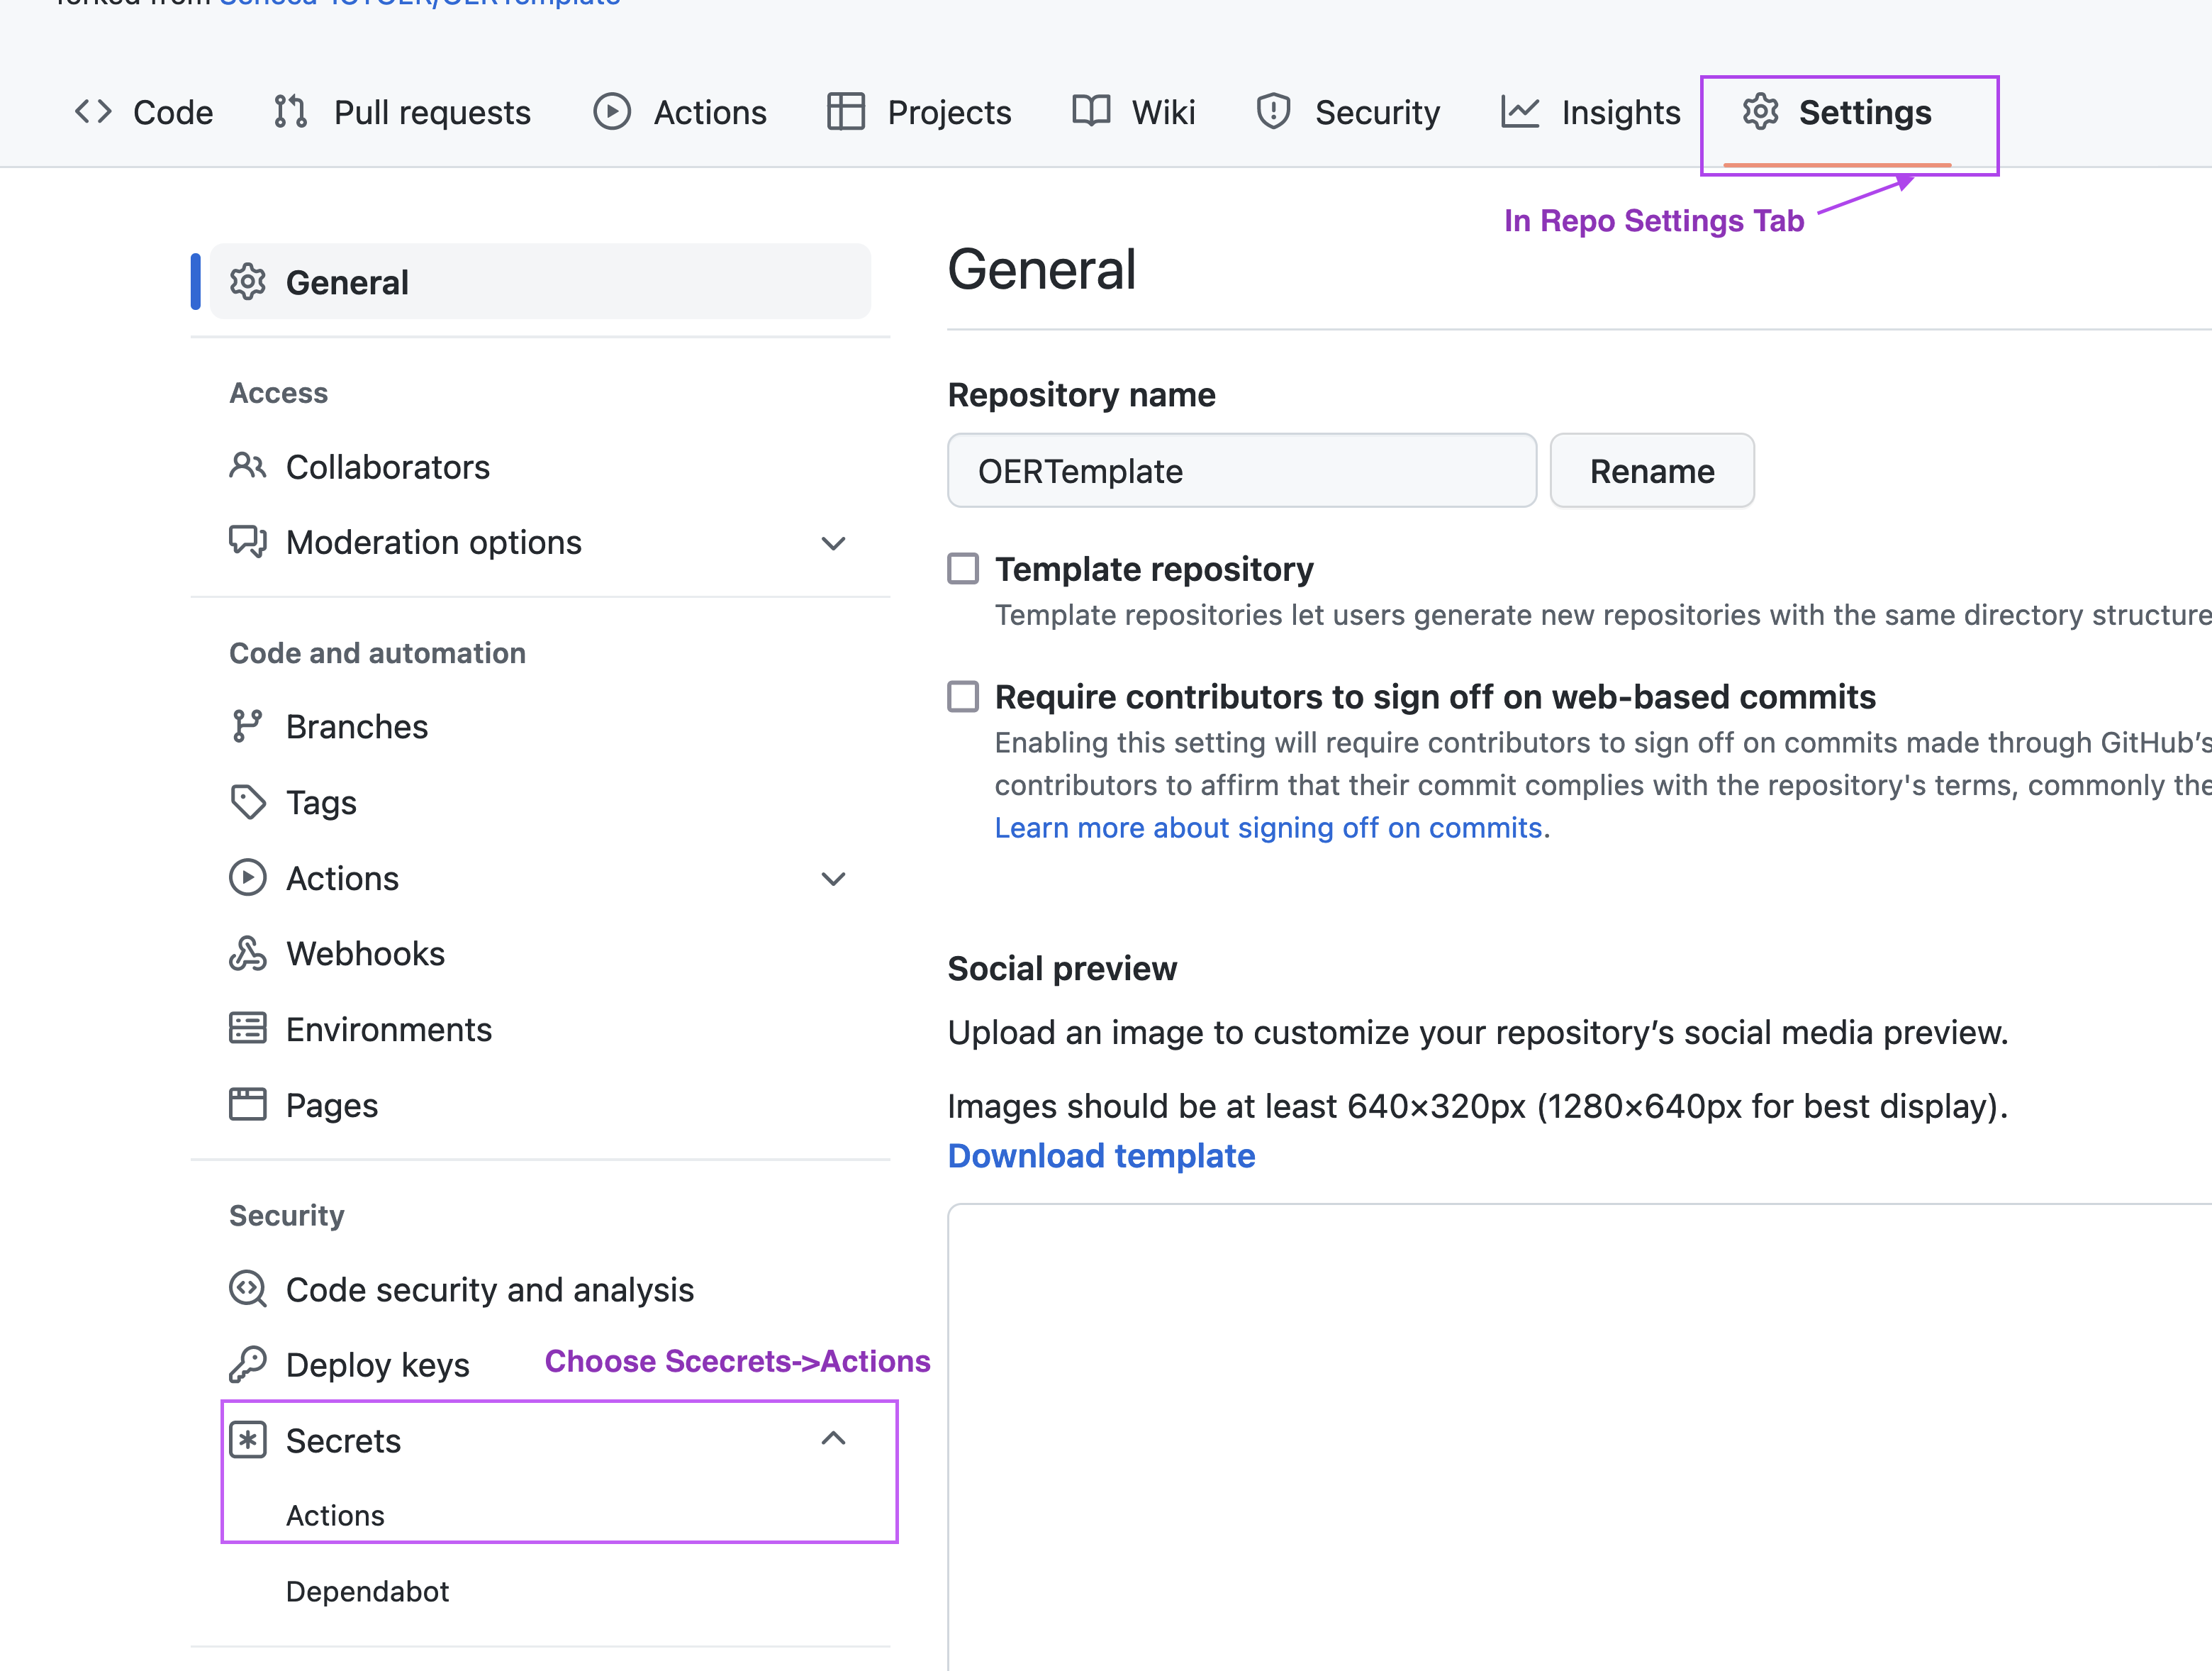Click the Environments server icon

pyautogui.click(x=247, y=1028)
